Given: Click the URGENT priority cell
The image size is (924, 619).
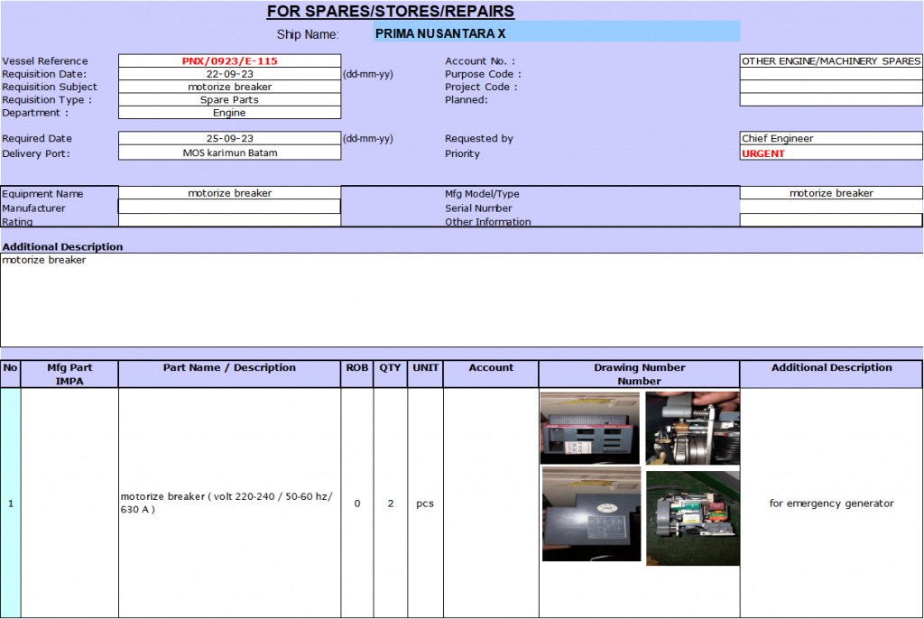Looking at the screenshot, I should click(x=830, y=153).
